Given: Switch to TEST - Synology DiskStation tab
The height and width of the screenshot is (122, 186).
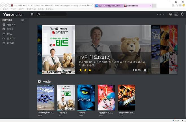Looking at the screenshot, I should (x=109, y=6).
